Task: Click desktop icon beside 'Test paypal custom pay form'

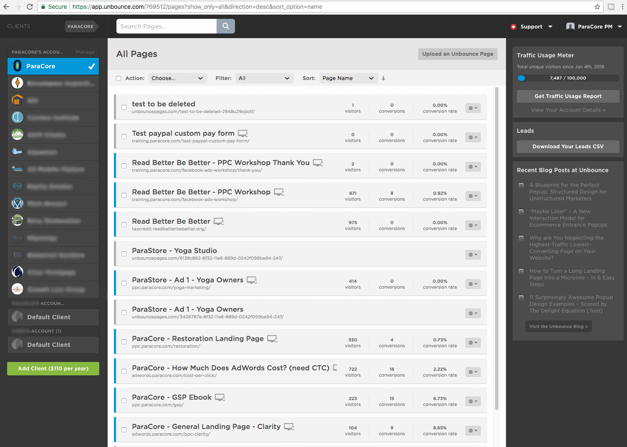Action: pyautogui.click(x=243, y=134)
